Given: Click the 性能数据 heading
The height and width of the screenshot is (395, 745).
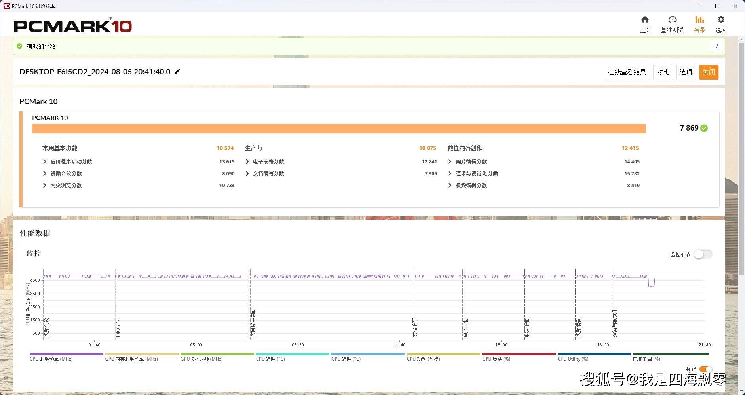Looking at the screenshot, I should (35, 233).
